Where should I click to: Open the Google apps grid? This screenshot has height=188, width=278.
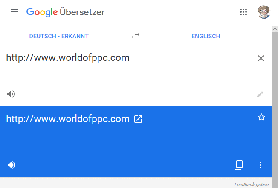pos(243,12)
